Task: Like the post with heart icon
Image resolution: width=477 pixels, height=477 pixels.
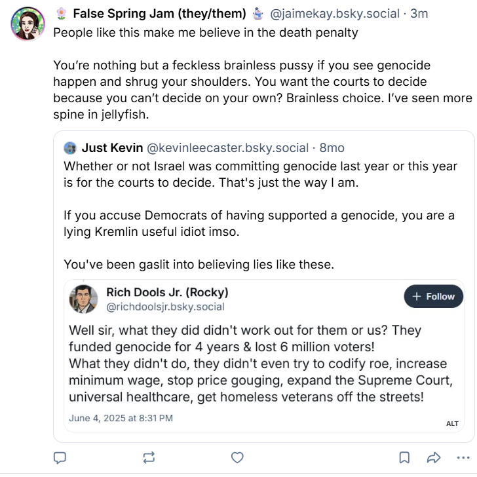Action: click(238, 457)
